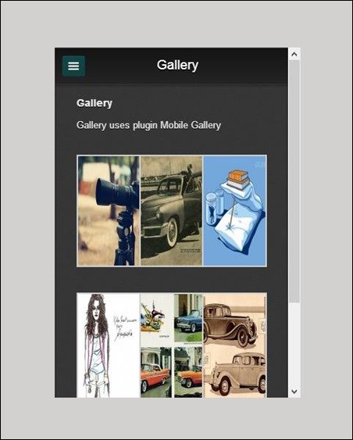Open the hamburger menu icon

coord(73,66)
